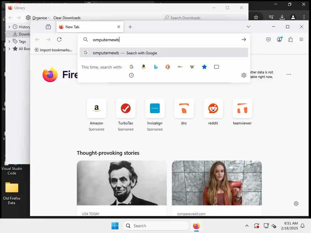Select Tags label in Library sidebar
Screen dimensions: 311x233
pos(22,41)
